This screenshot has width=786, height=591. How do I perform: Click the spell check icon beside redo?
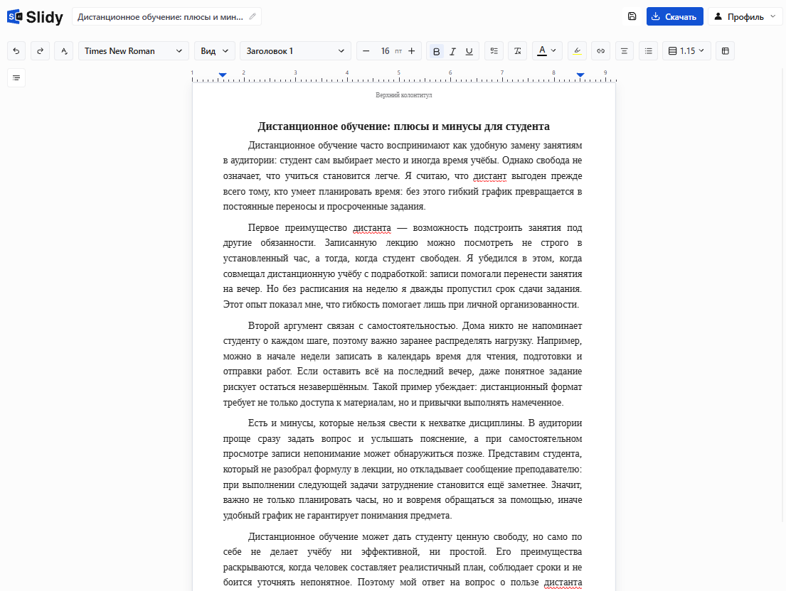click(x=63, y=51)
